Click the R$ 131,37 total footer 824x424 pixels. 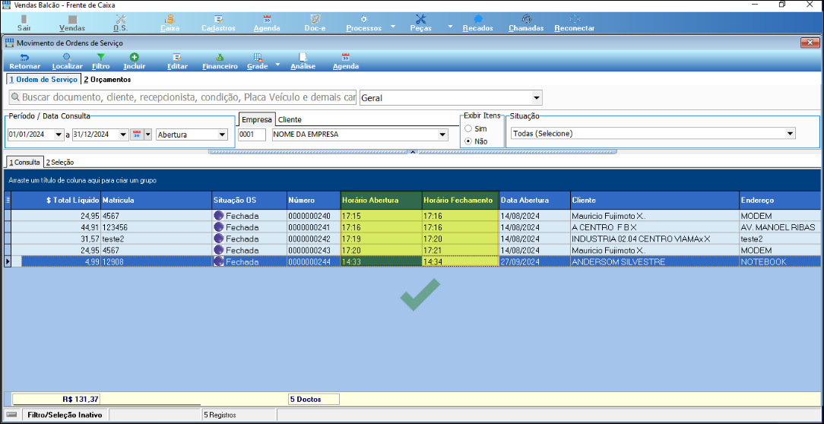point(56,399)
